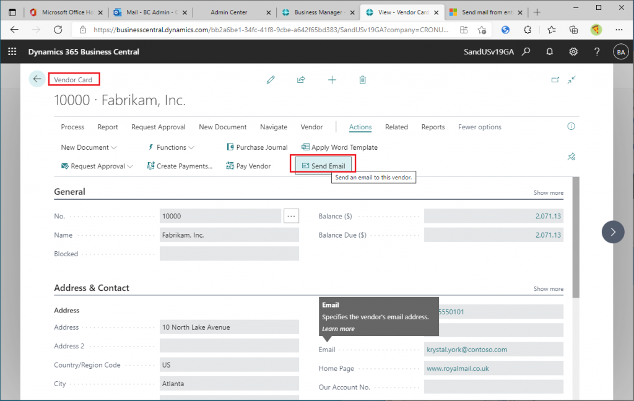The height and width of the screenshot is (401, 634).
Task: Open browser ellipsis settings menu
Action: click(619, 30)
